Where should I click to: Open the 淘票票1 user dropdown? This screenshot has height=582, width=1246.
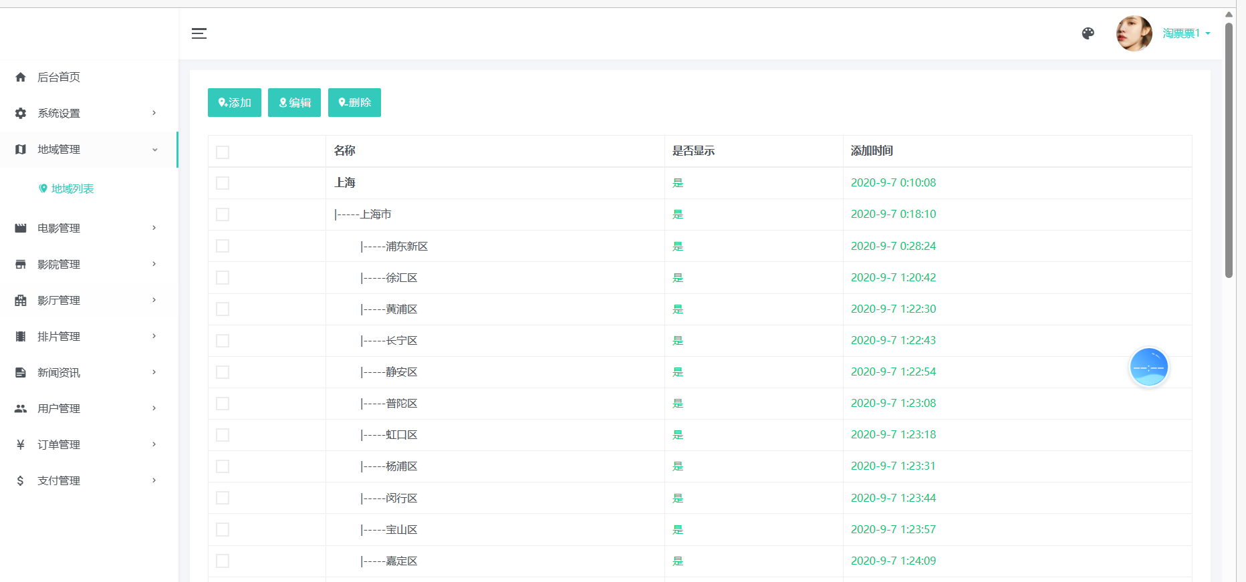(1186, 33)
